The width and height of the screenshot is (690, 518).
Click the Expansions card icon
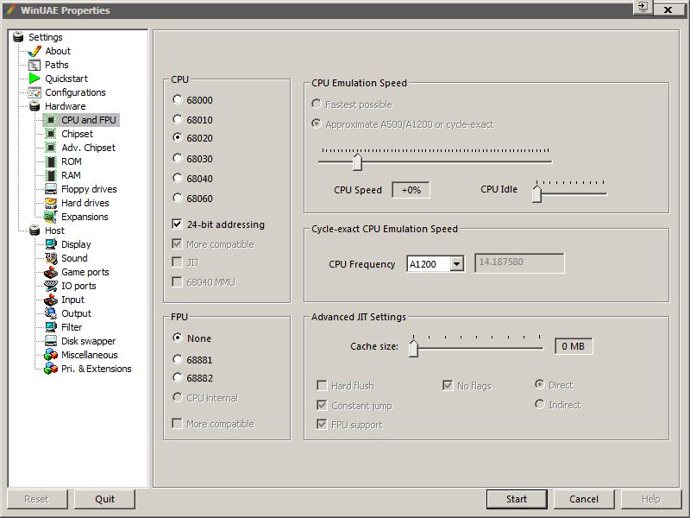pos(51,217)
